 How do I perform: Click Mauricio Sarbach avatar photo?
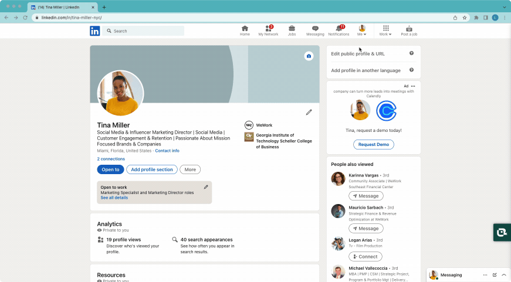click(x=339, y=211)
